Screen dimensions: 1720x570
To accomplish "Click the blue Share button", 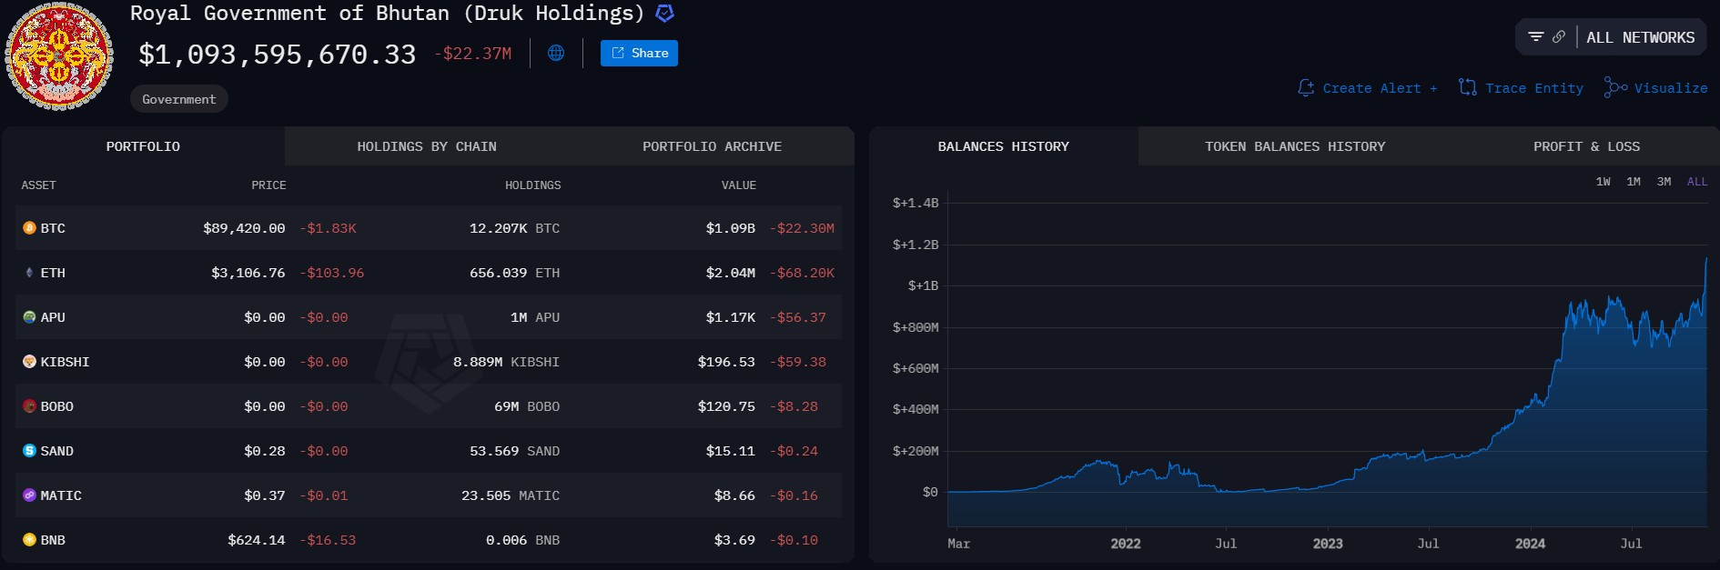I will (639, 54).
